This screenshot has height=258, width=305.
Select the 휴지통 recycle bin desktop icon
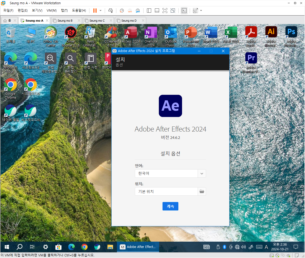pyautogui.click(x=11, y=35)
